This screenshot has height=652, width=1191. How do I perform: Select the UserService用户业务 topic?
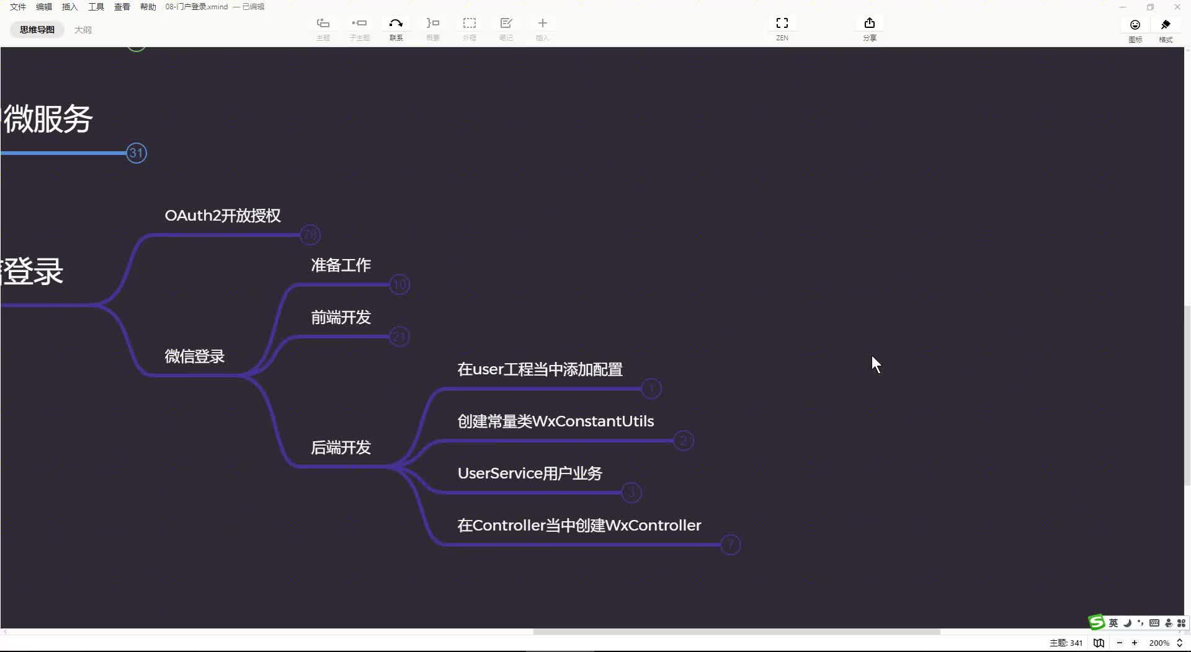[530, 474]
